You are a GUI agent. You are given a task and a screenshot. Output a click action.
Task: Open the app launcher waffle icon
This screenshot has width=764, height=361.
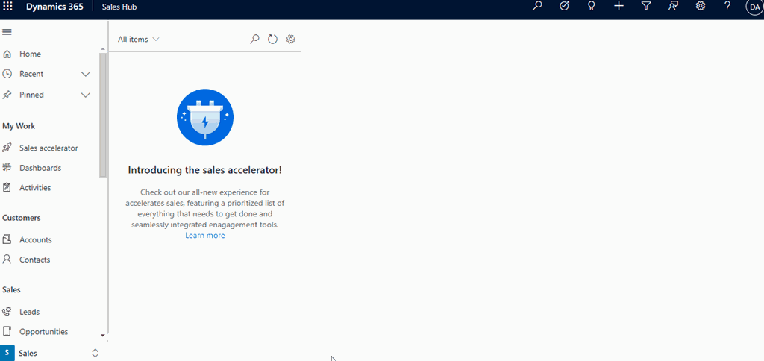(10, 7)
